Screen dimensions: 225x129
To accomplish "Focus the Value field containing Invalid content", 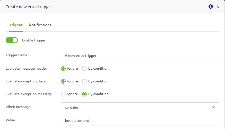I will coord(140,121).
